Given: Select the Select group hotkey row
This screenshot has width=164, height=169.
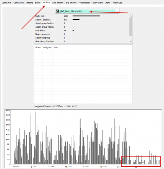Looking at the screenshot, I should pyautogui.click(x=82, y=23).
